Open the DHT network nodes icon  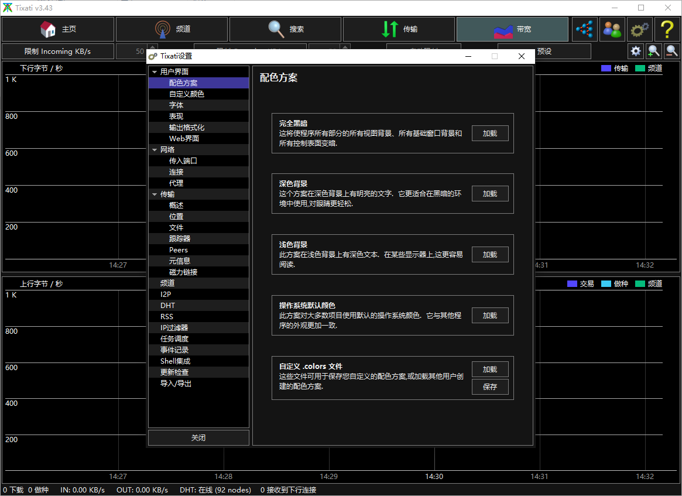click(585, 29)
